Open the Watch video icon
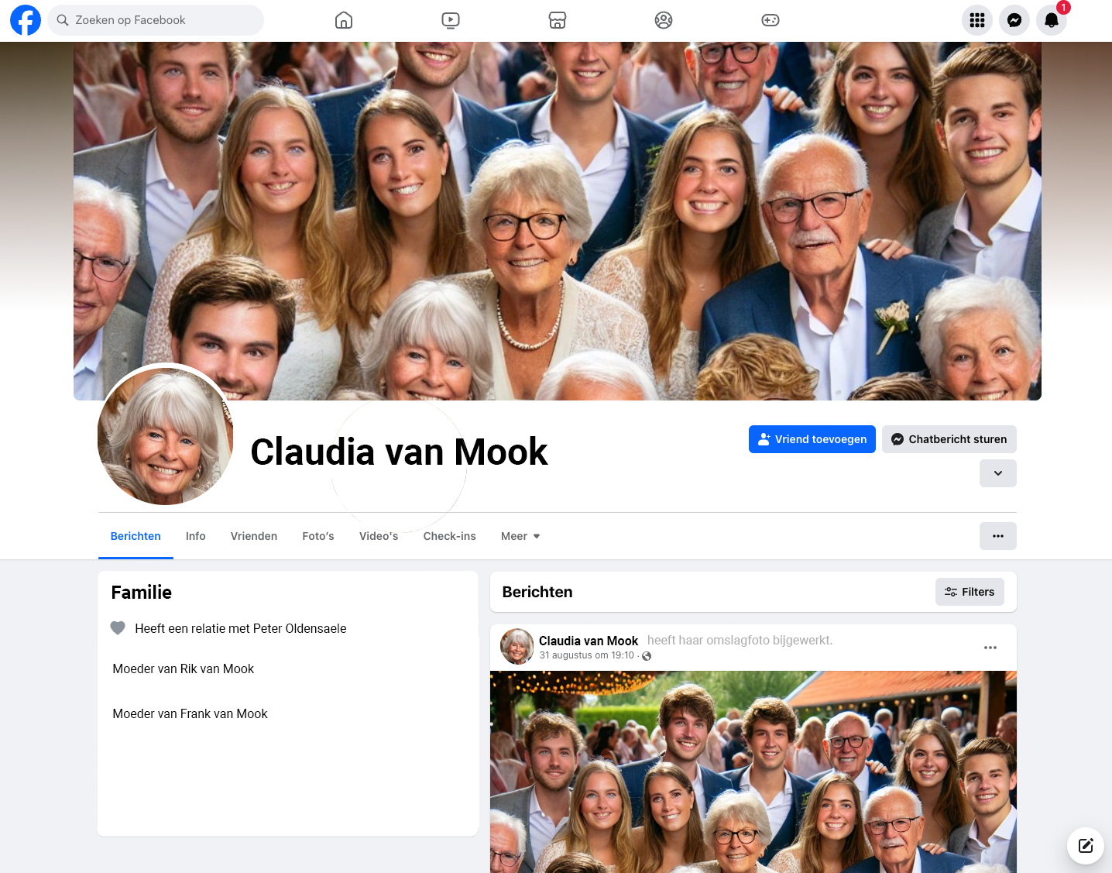 coord(451,20)
